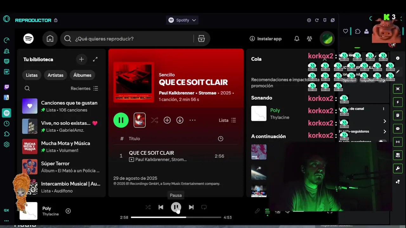Open the Spotify profile avatar menu

pyautogui.click(x=327, y=39)
